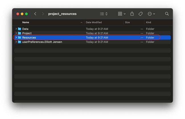Click the Share toolbar icon

[132, 14]
